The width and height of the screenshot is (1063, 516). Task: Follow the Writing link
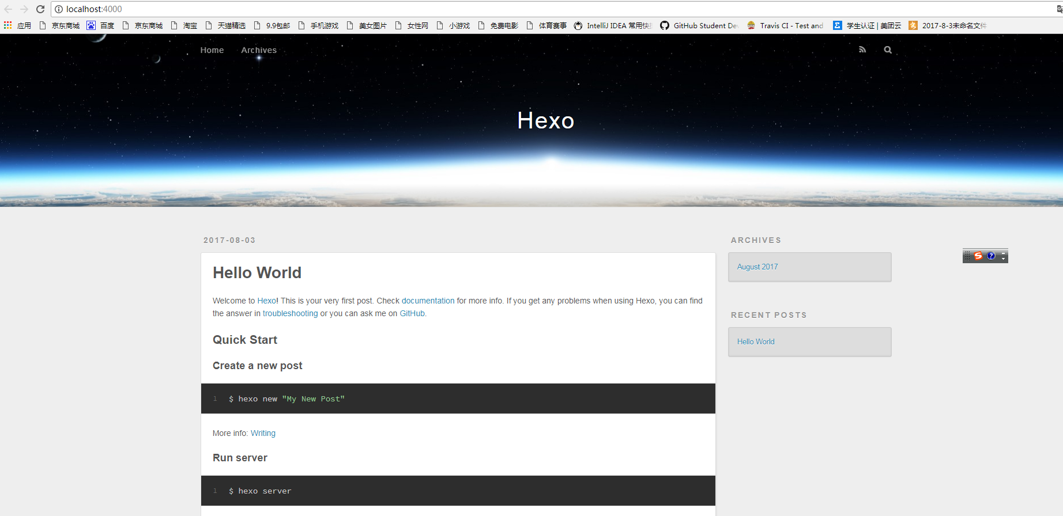(263, 433)
